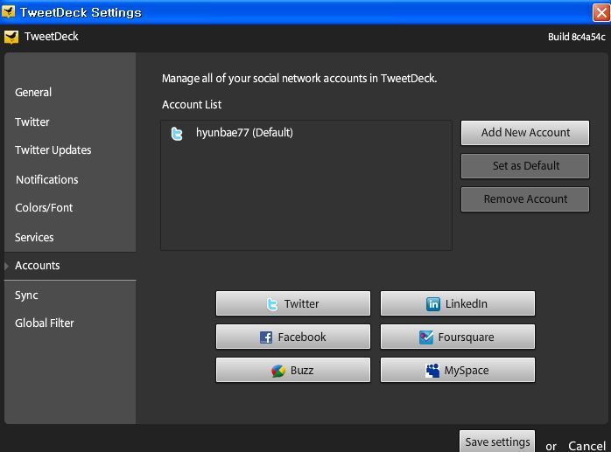Add a LinkedIn account
The width and height of the screenshot is (611, 452).
(458, 303)
